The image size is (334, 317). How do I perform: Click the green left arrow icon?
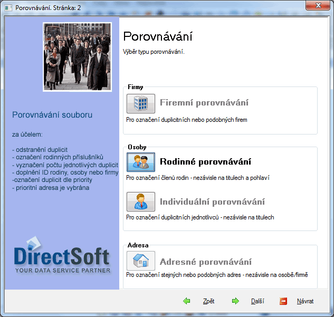click(x=187, y=301)
